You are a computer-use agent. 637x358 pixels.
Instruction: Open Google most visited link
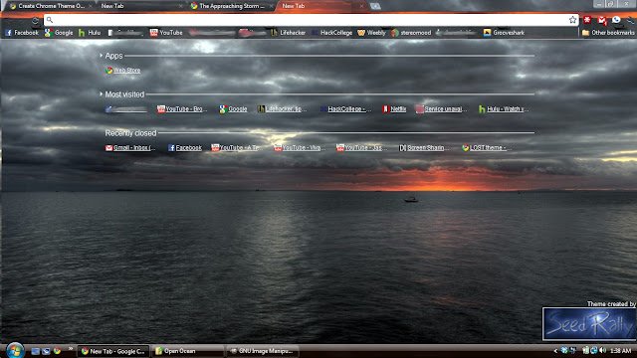(233, 108)
